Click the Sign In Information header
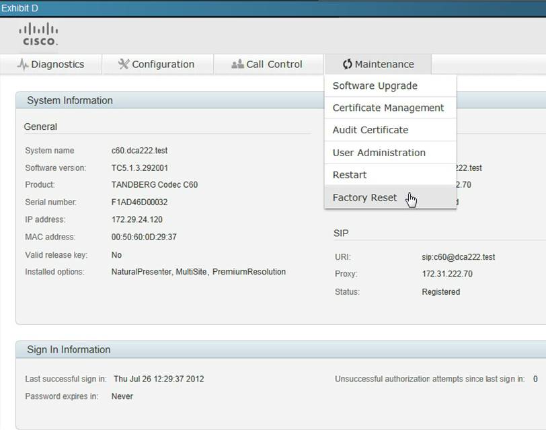 click(x=69, y=350)
